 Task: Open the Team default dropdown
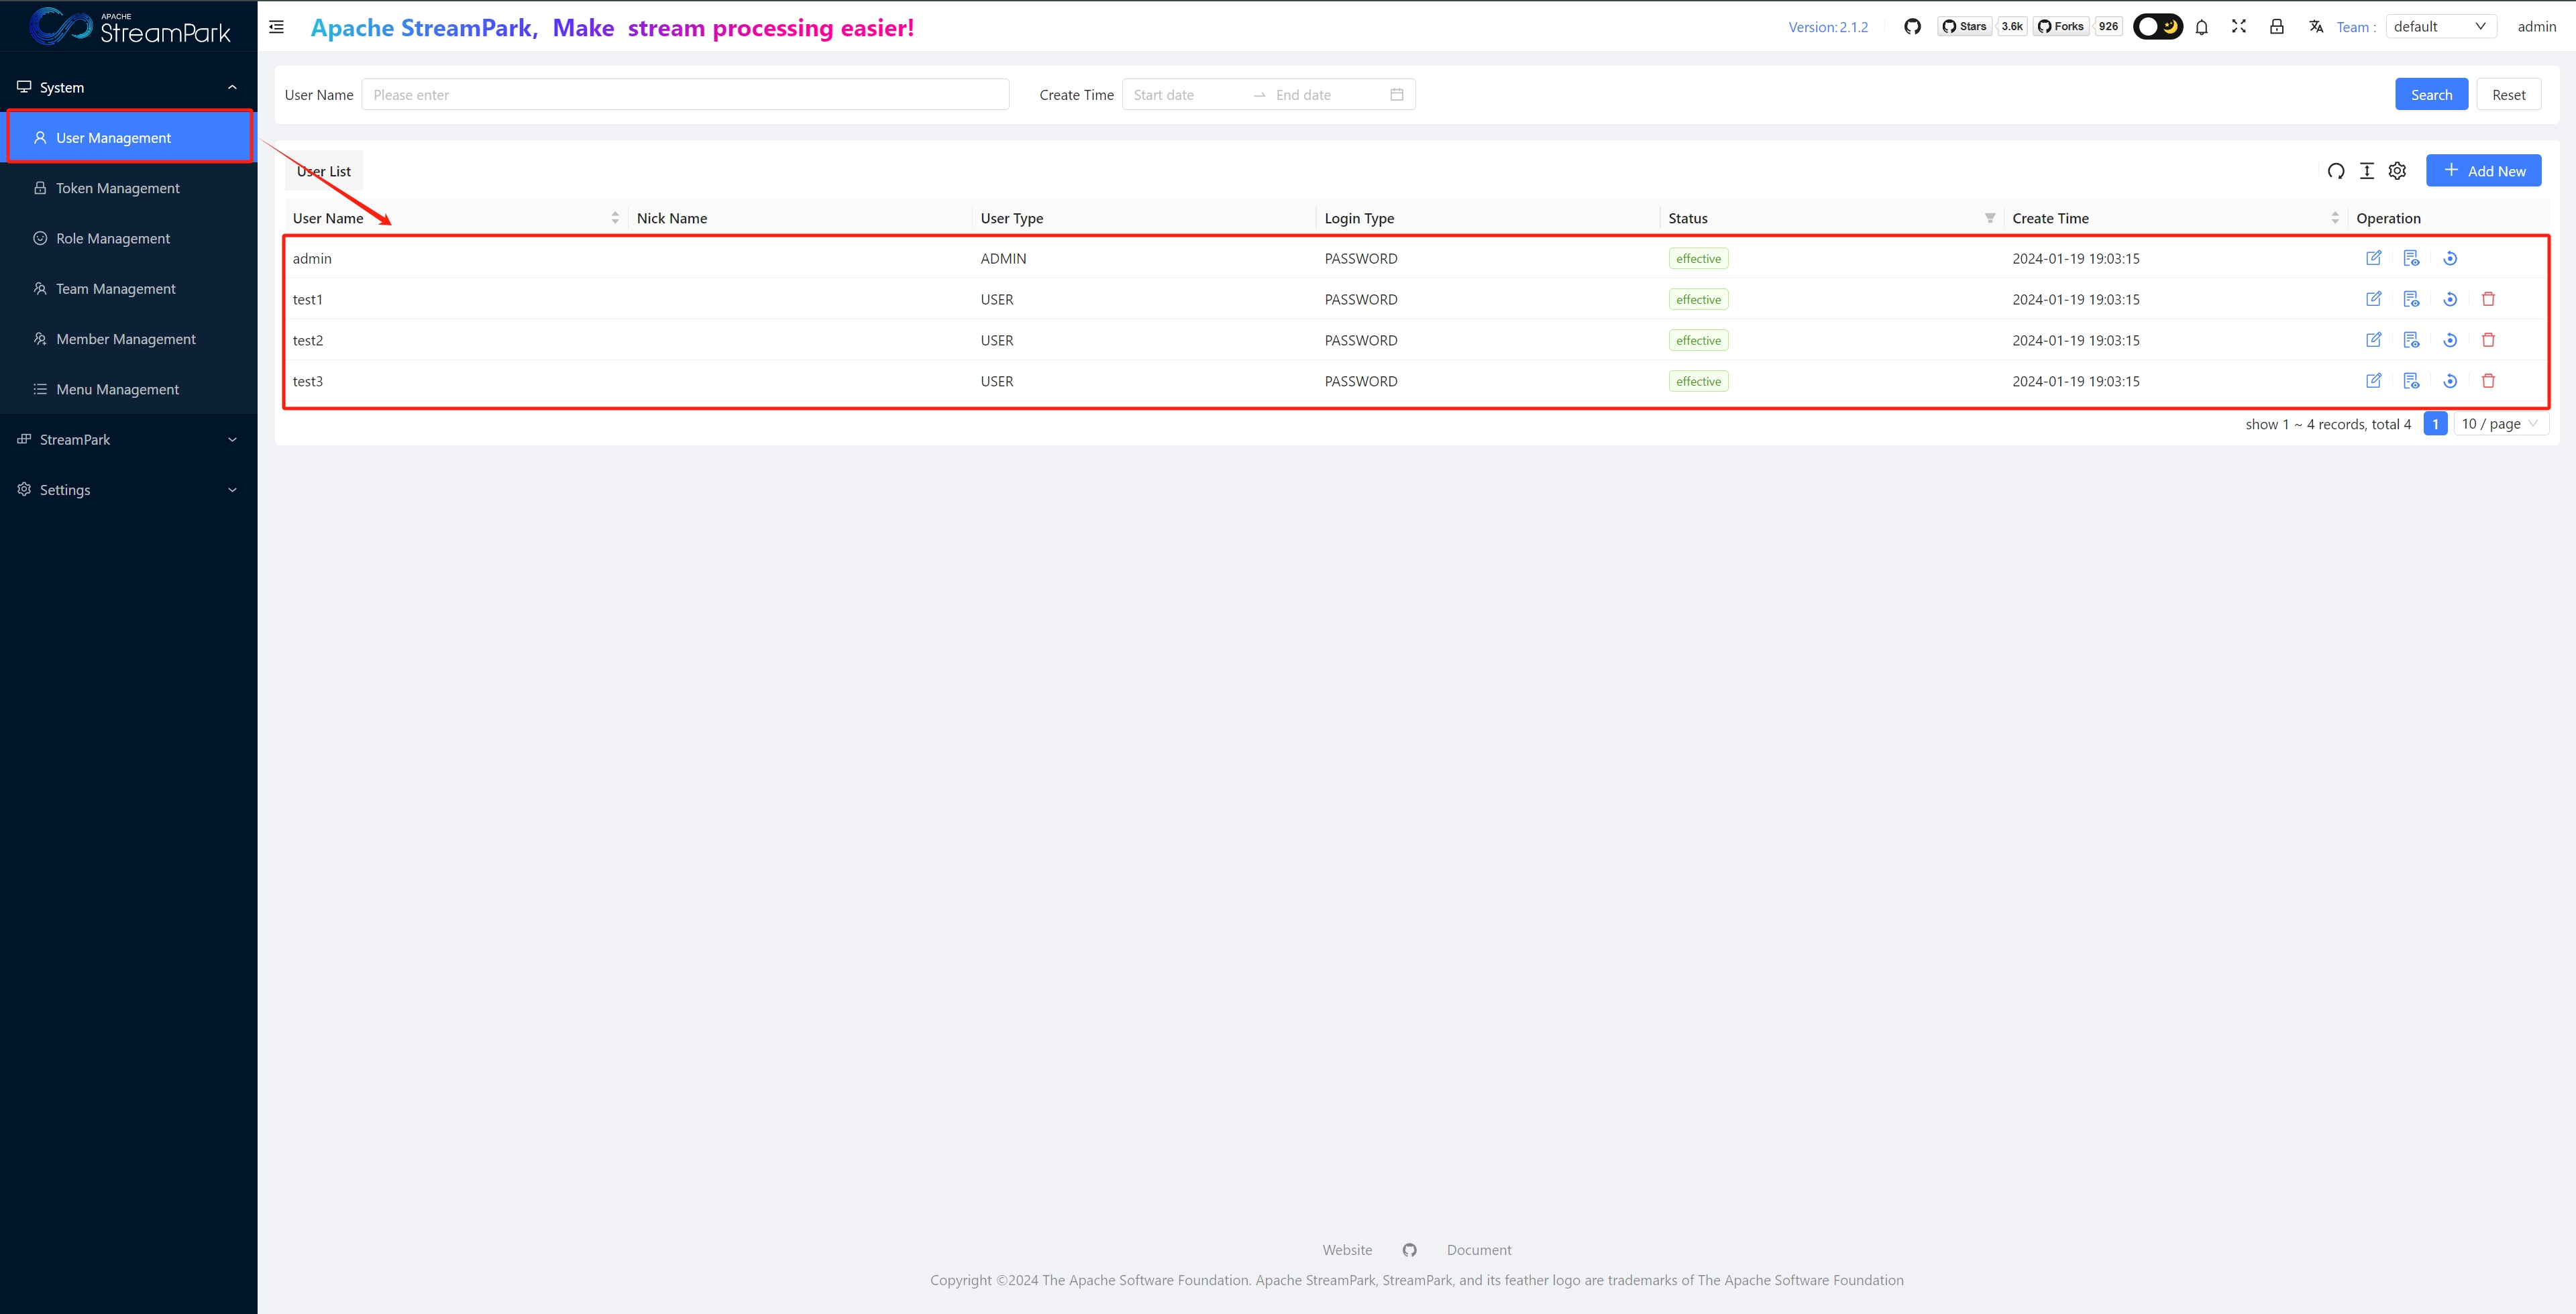point(2440,27)
